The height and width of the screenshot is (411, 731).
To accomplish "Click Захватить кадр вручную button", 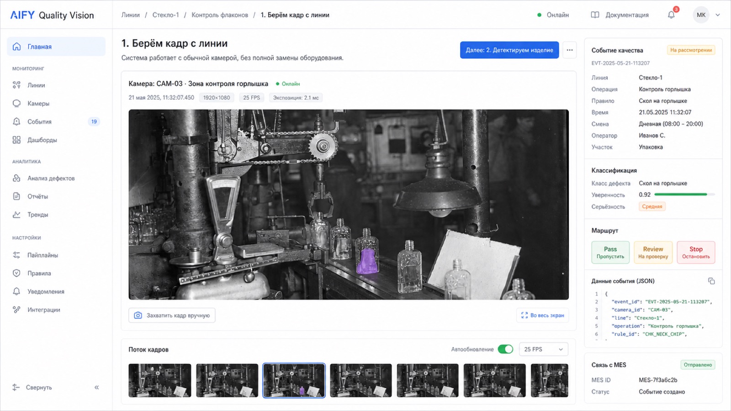I will (x=172, y=315).
